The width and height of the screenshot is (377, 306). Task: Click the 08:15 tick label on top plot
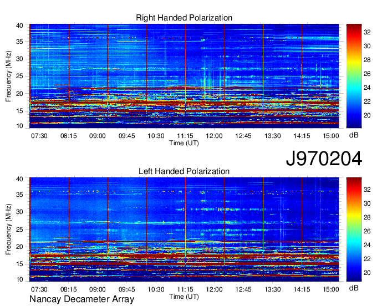68,136
